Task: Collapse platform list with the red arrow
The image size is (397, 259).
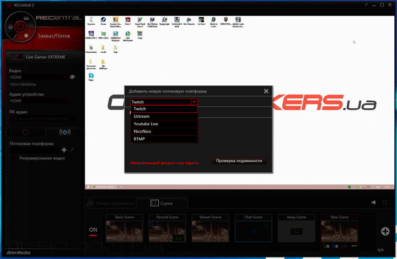Action: pos(194,102)
